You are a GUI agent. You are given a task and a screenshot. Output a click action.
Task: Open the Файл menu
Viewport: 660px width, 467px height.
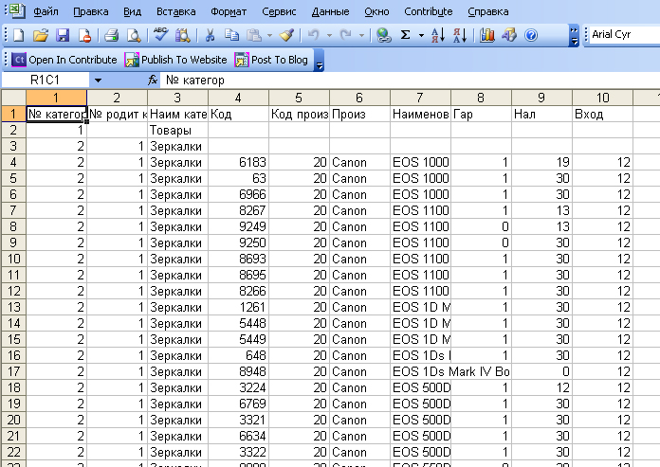pos(46,11)
